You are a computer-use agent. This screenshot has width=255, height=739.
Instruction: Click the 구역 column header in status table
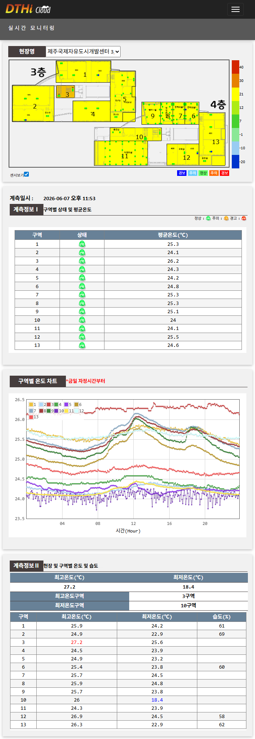(x=37, y=235)
